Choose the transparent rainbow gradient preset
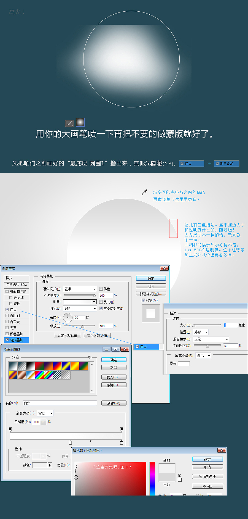Viewport: 248px width, 519px height. point(48,375)
